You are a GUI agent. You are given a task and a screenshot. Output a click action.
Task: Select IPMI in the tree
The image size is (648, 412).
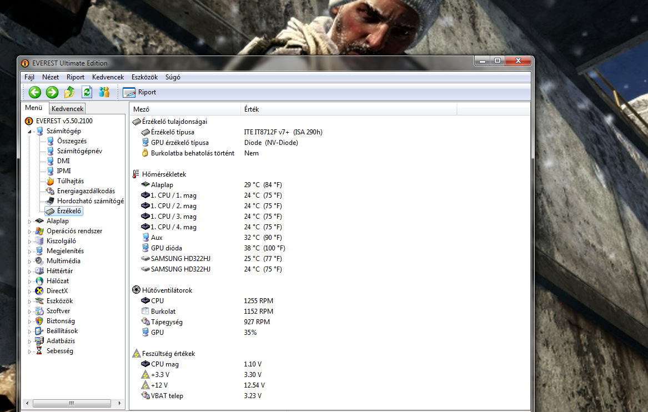[64, 170]
